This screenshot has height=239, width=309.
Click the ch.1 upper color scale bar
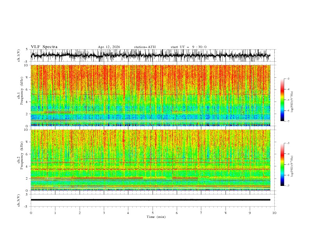pos(282,100)
